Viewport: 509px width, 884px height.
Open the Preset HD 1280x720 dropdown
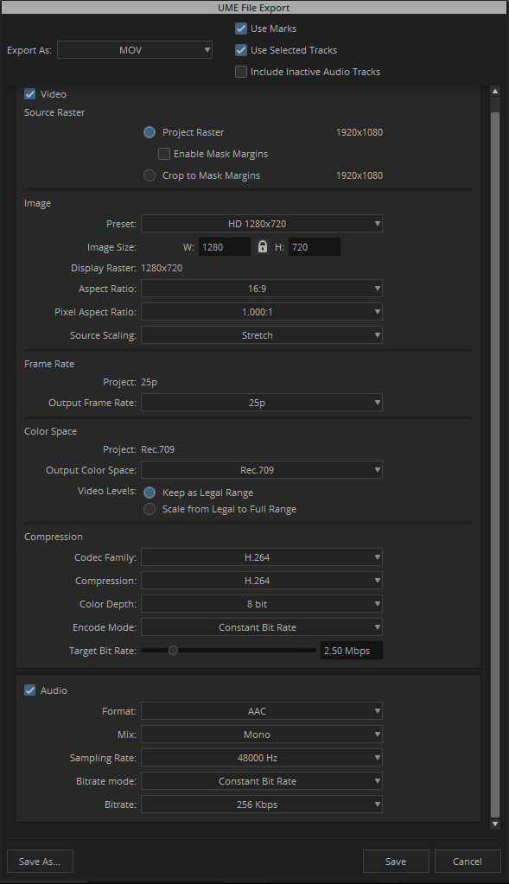(x=262, y=224)
